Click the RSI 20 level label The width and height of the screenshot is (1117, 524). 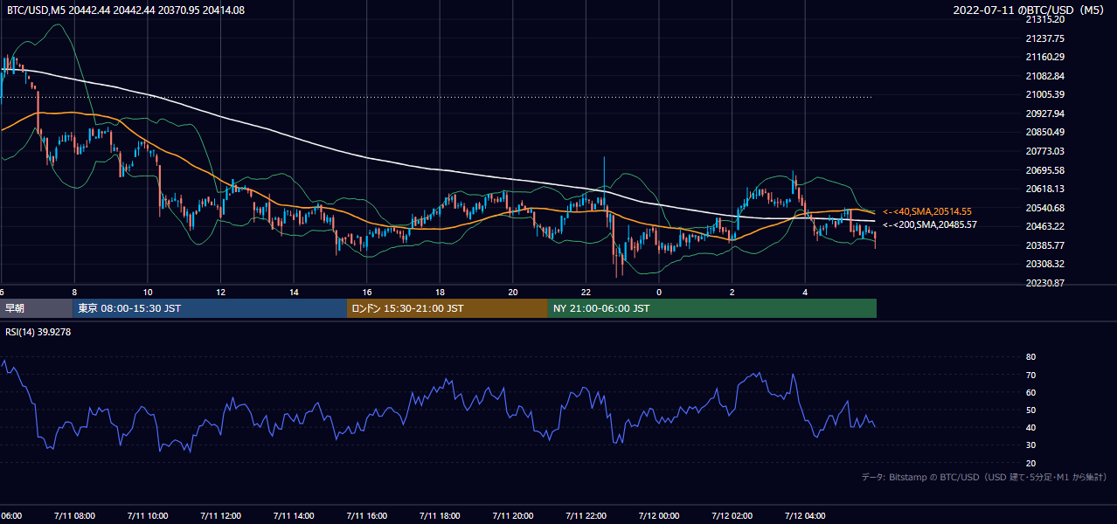point(1030,463)
